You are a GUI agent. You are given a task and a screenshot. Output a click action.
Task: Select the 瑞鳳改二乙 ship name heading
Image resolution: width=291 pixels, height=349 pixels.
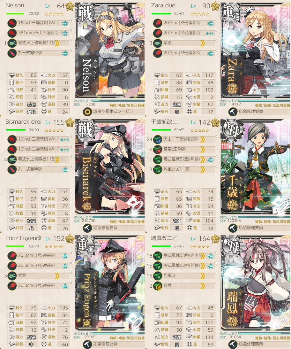(x=164, y=238)
